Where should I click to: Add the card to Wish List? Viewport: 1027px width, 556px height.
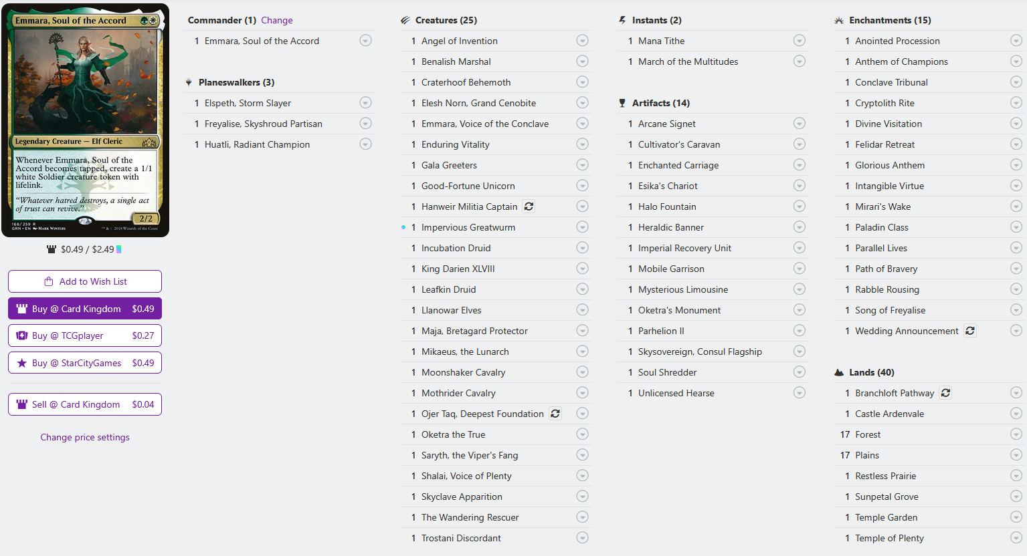pos(85,281)
